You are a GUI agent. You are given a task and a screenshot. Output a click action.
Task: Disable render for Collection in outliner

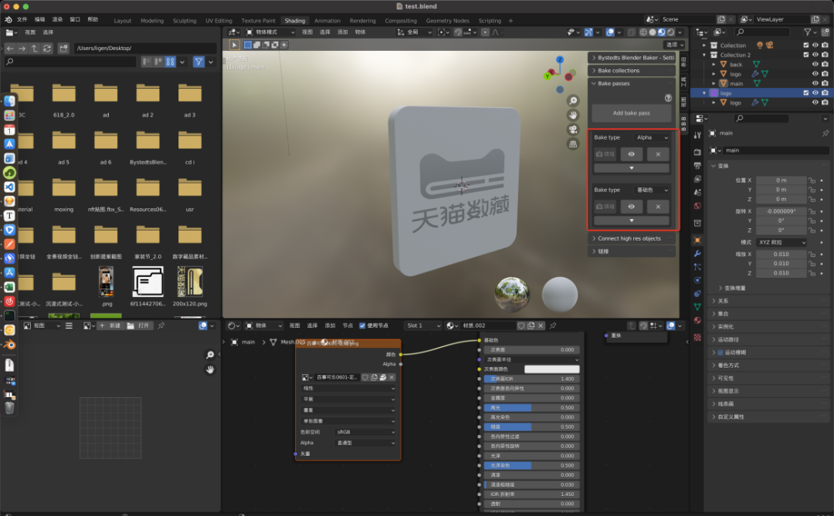tap(825, 46)
